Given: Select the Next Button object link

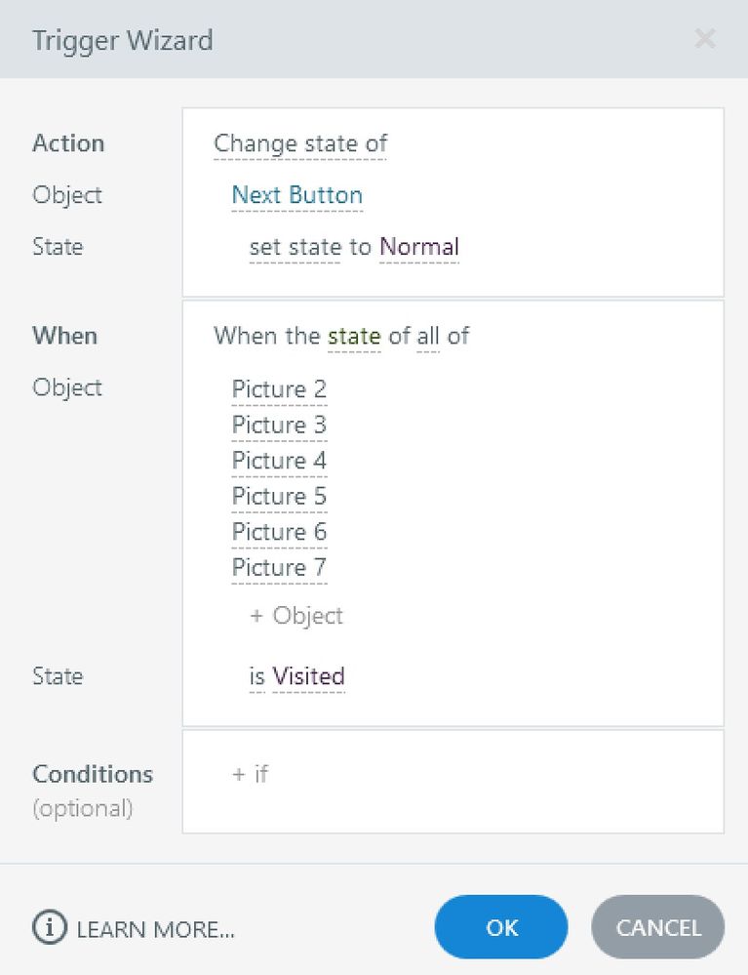Looking at the screenshot, I should [296, 195].
